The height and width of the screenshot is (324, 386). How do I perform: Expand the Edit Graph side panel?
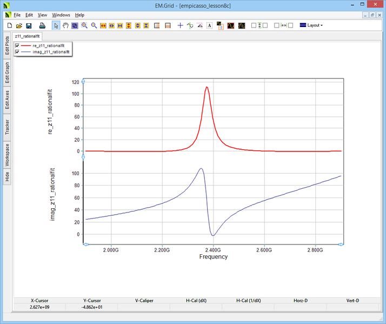pyautogui.click(x=7, y=72)
